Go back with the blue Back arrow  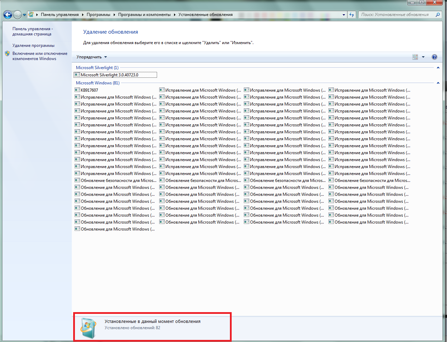[8, 15]
